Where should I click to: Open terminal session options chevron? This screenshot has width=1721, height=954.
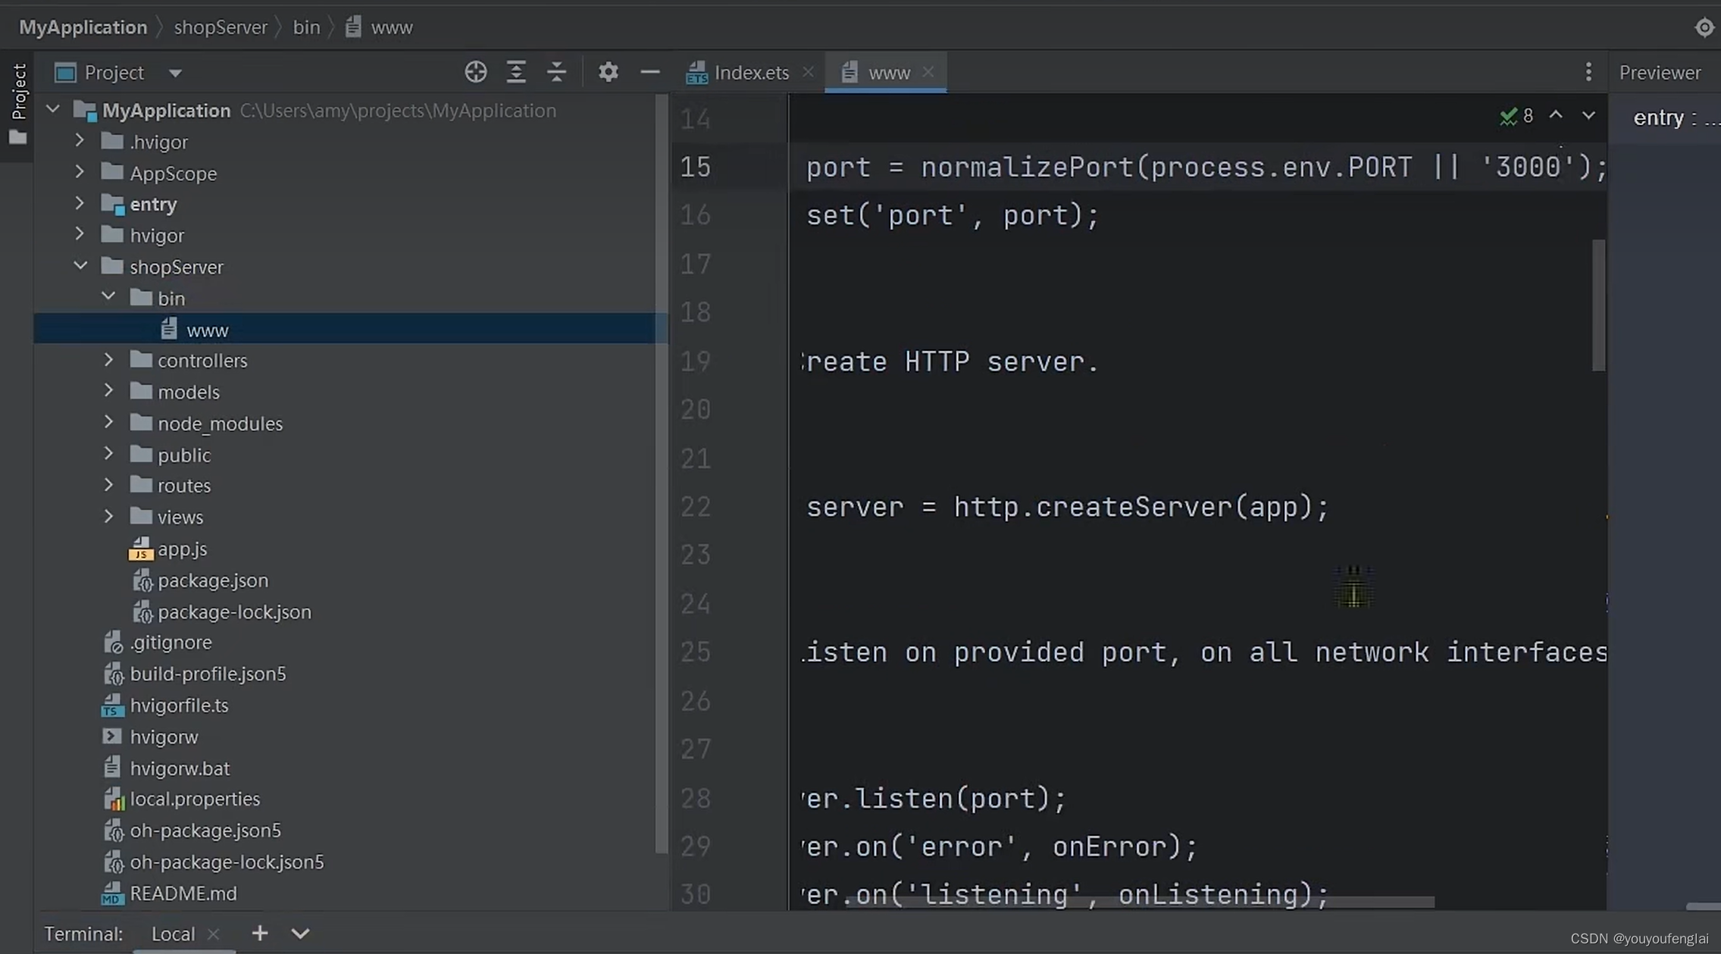300,933
